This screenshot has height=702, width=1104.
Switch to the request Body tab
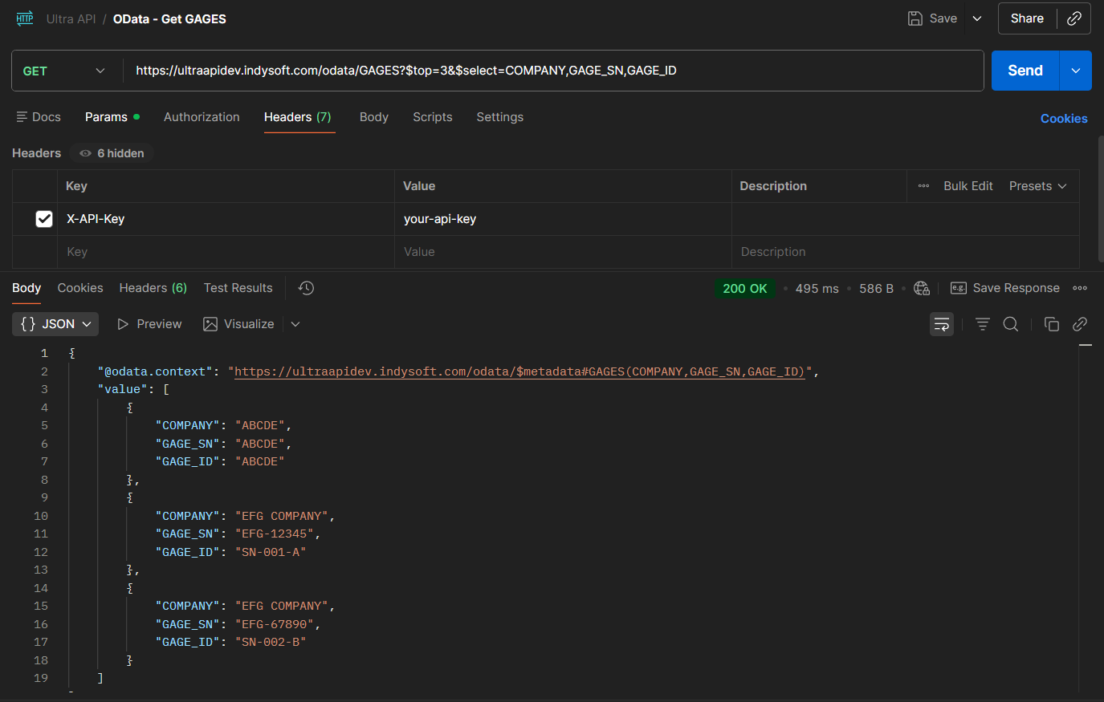(374, 117)
